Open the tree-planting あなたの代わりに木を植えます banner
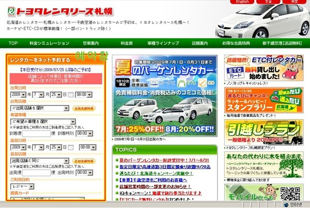This screenshot has height=208, width=310. coord(263,165)
